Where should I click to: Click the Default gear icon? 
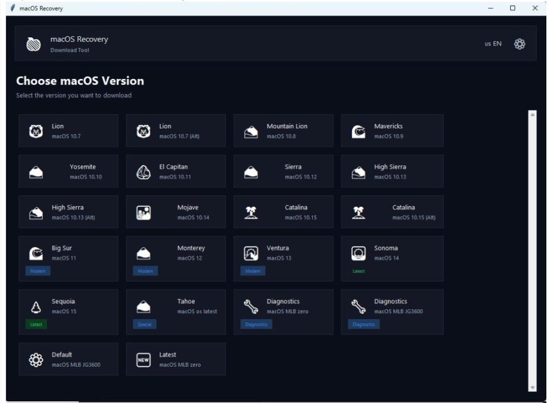pyautogui.click(x=36, y=360)
